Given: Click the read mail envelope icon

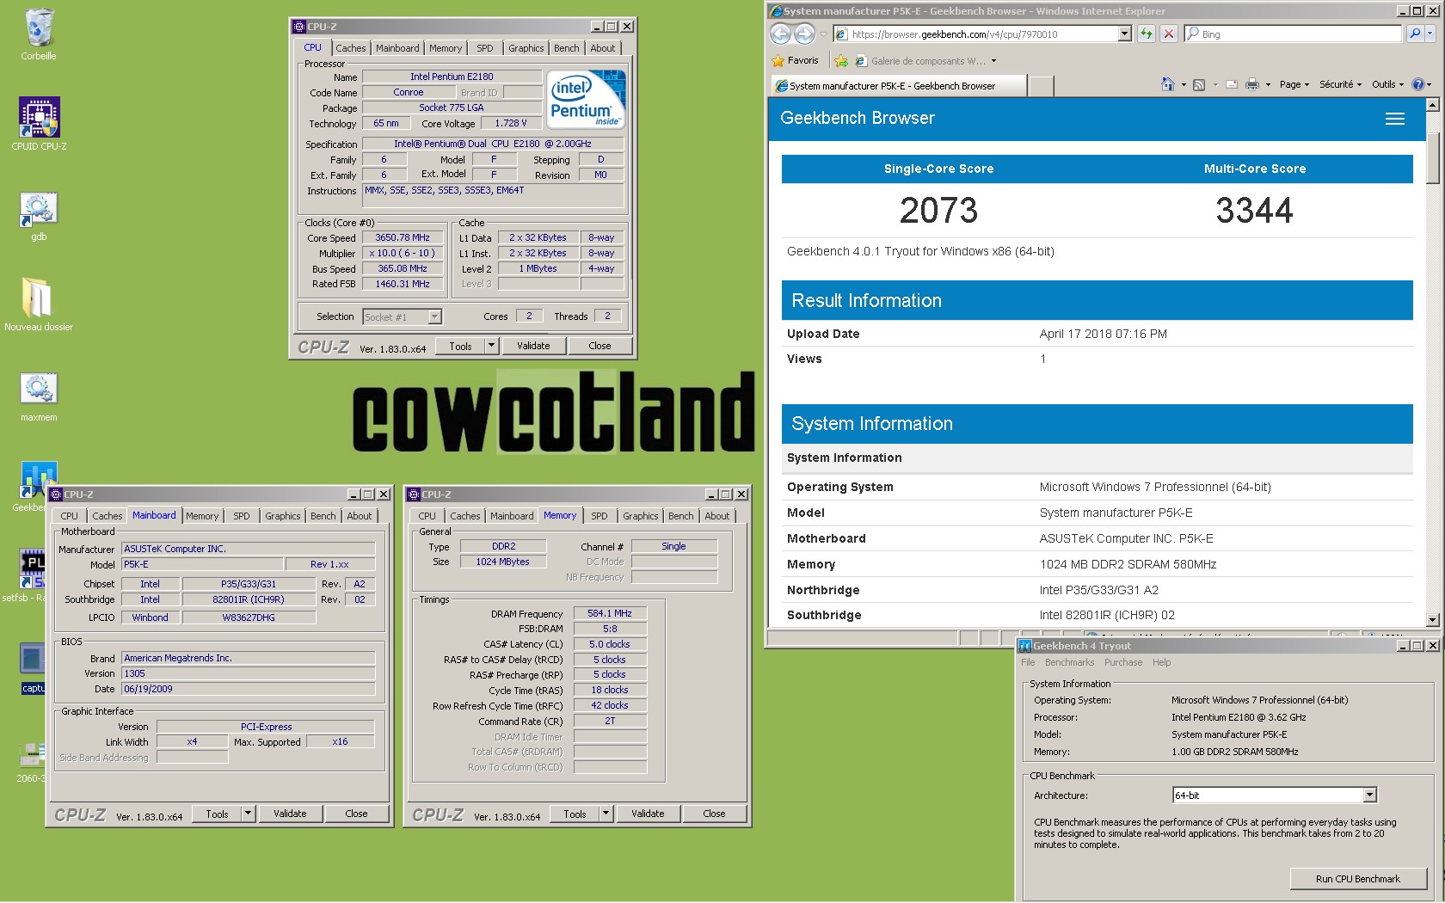Looking at the screenshot, I should [x=1231, y=84].
